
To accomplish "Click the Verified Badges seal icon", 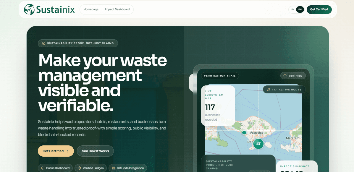I will click(80, 168).
